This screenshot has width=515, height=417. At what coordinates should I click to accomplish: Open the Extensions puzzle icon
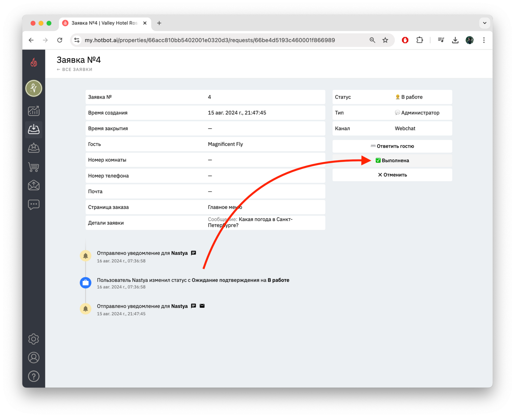tap(419, 40)
